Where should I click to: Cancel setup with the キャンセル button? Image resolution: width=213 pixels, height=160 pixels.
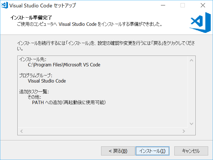(x=191, y=151)
